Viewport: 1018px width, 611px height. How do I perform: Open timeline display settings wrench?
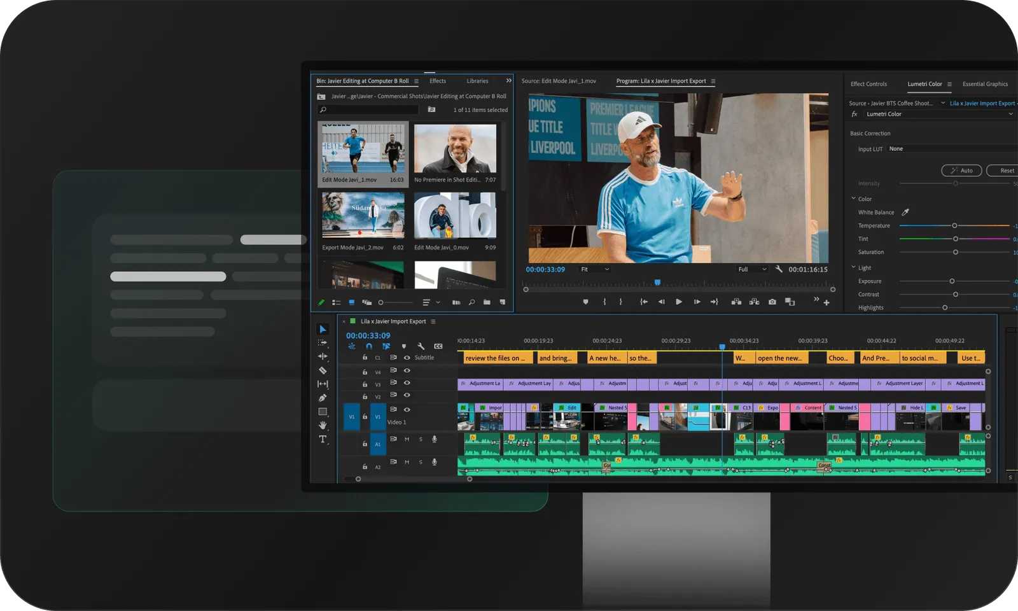click(x=421, y=346)
